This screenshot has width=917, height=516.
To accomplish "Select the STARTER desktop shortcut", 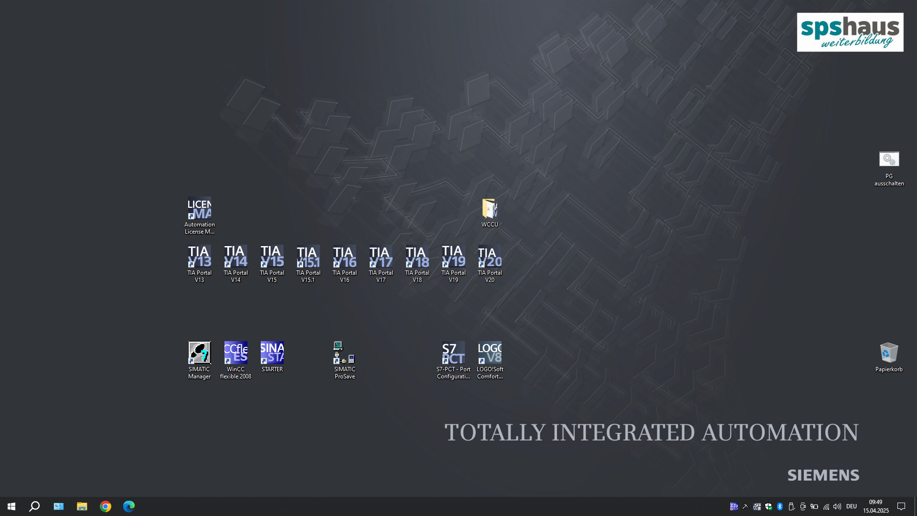I will pyautogui.click(x=272, y=357).
